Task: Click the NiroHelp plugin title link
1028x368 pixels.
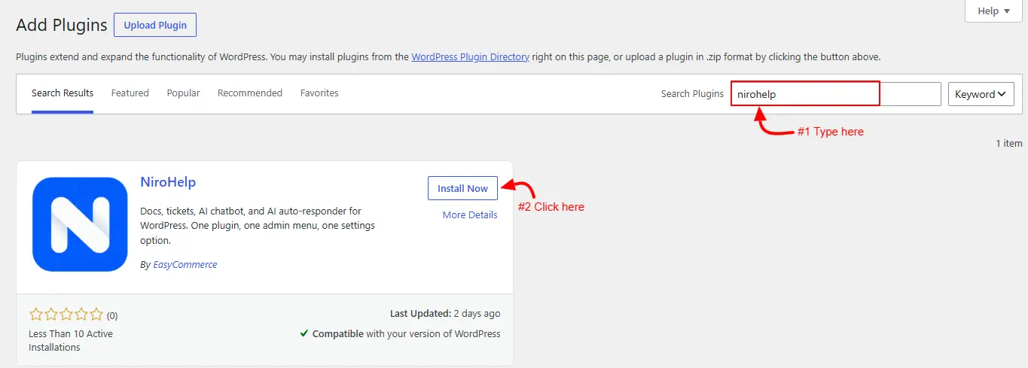Action: coord(168,182)
